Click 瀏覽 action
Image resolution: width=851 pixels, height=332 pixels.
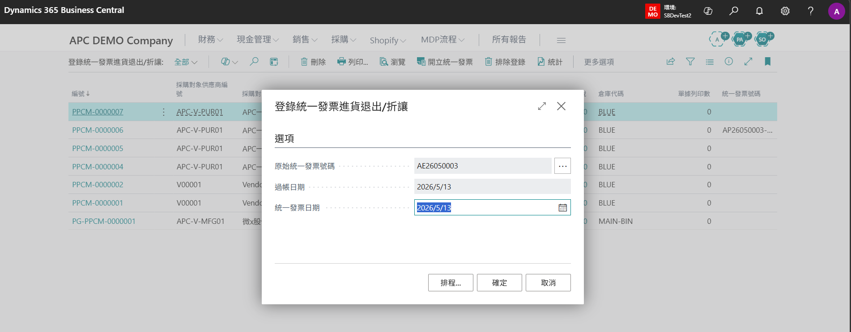392,62
